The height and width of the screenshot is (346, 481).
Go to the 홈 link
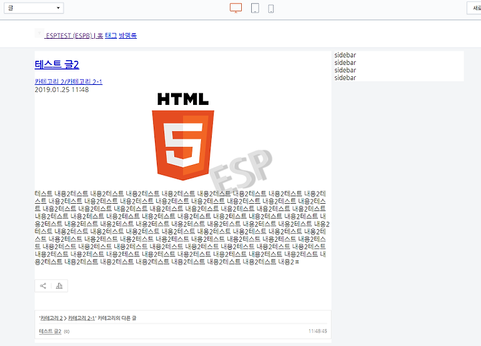pyautogui.click(x=100, y=35)
